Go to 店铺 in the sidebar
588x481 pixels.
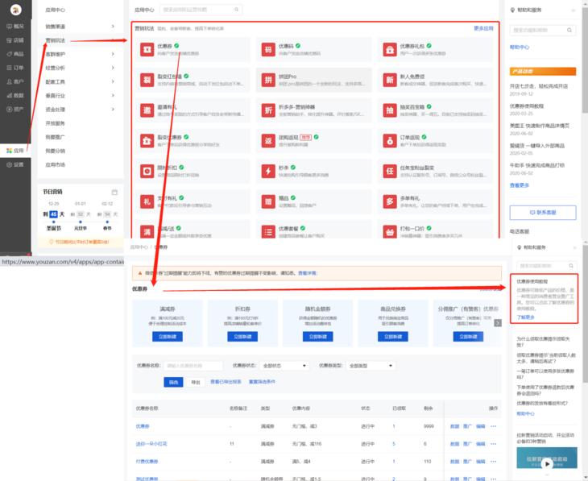point(15,40)
